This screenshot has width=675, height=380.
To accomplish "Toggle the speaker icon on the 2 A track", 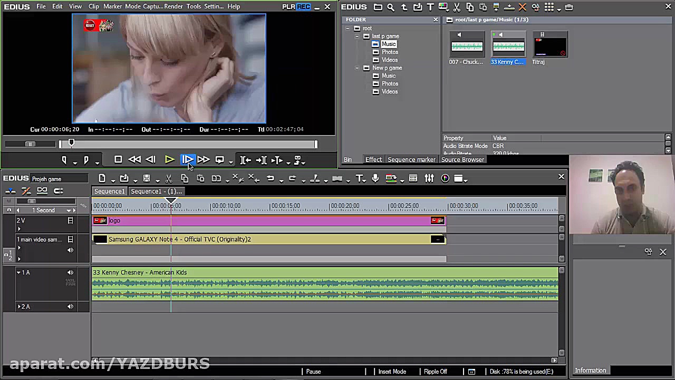I will 70,307.
